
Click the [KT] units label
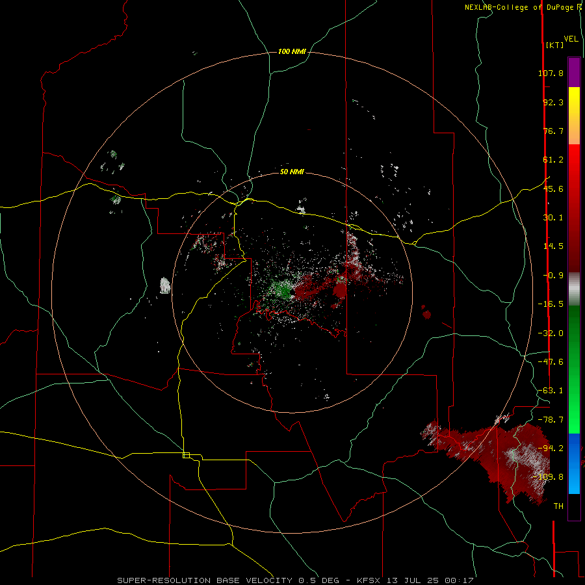coord(554,45)
